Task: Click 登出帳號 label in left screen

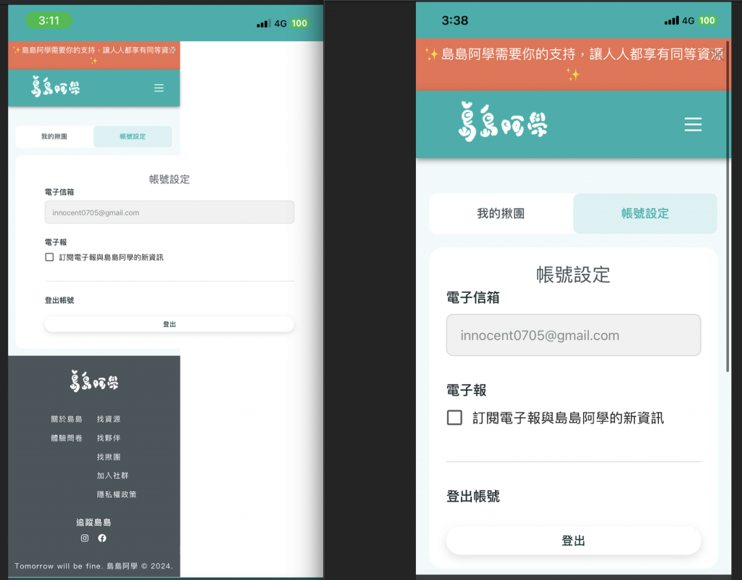Action: coord(59,300)
